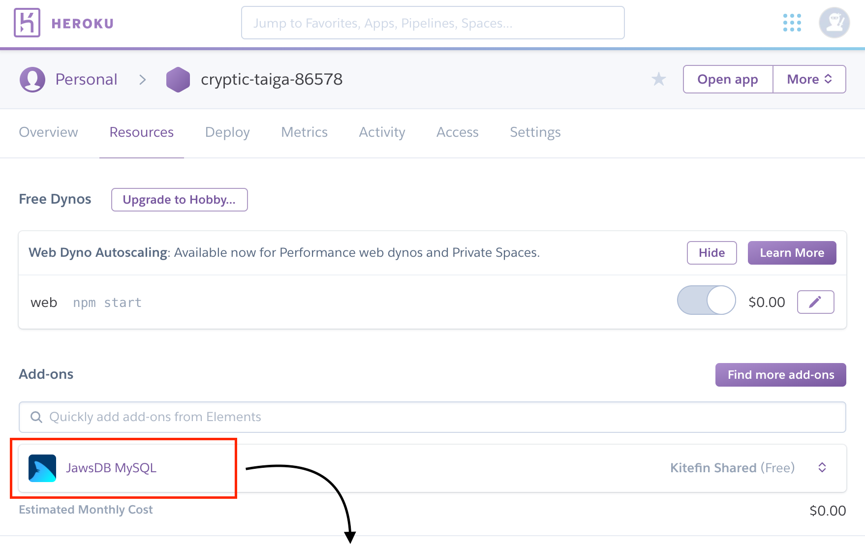This screenshot has width=865, height=547.
Task: Open the More actions dropdown
Action: pos(809,79)
